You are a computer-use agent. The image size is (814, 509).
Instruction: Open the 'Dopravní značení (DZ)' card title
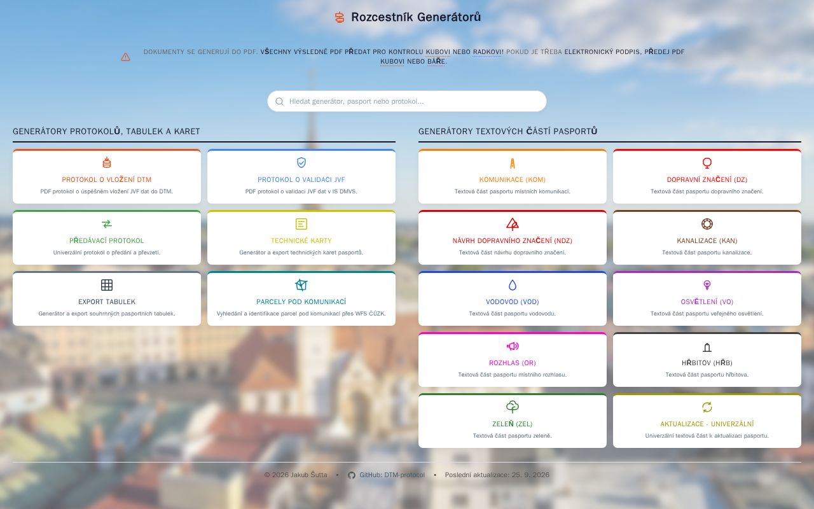point(707,179)
